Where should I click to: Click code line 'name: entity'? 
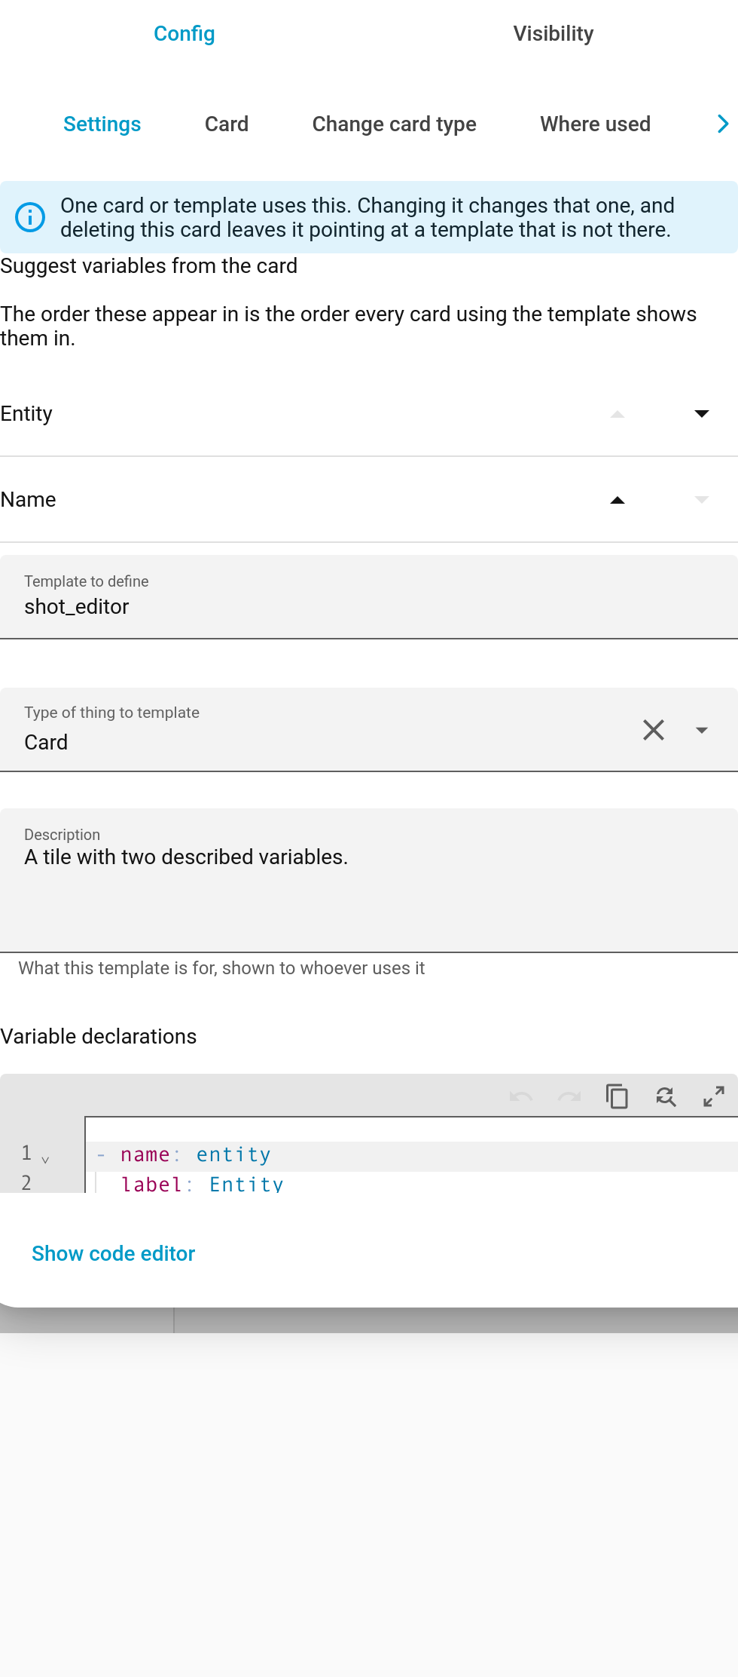pos(196,1155)
